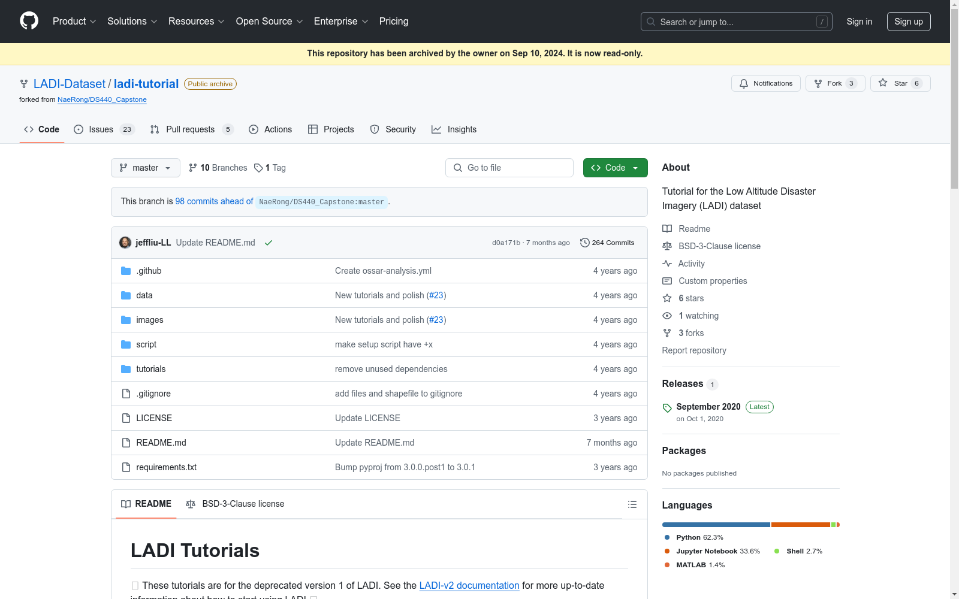Expand the Enterprise menu
The height and width of the screenshot is (599, 959).
click(341, 22)
